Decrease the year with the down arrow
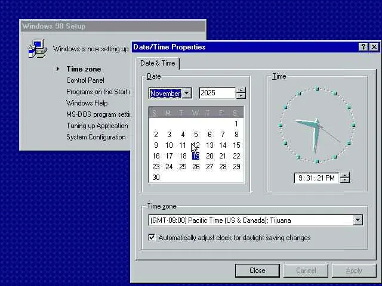The height and width of the screenshot is (286, 382). [x=241, y=96]
